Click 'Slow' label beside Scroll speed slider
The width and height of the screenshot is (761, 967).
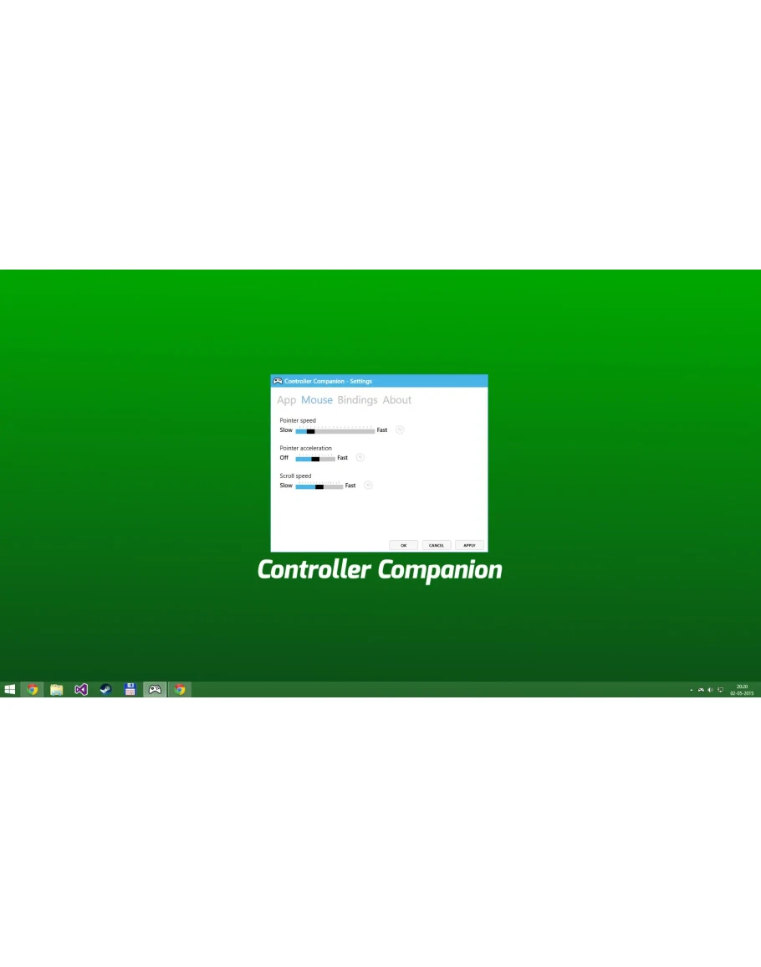click(x=286, y=486)
